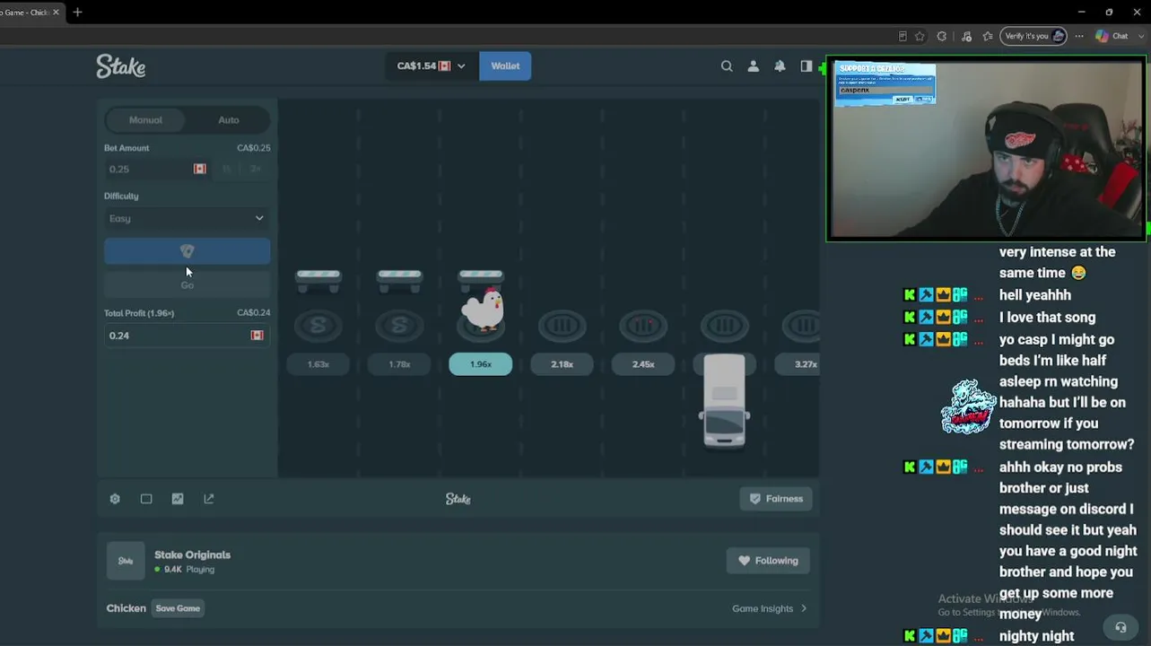Image resolution: width=1151 pixels, height=646 pixels.
Task: Open the game in popout window icon
Action: click(x=209, y=499)
